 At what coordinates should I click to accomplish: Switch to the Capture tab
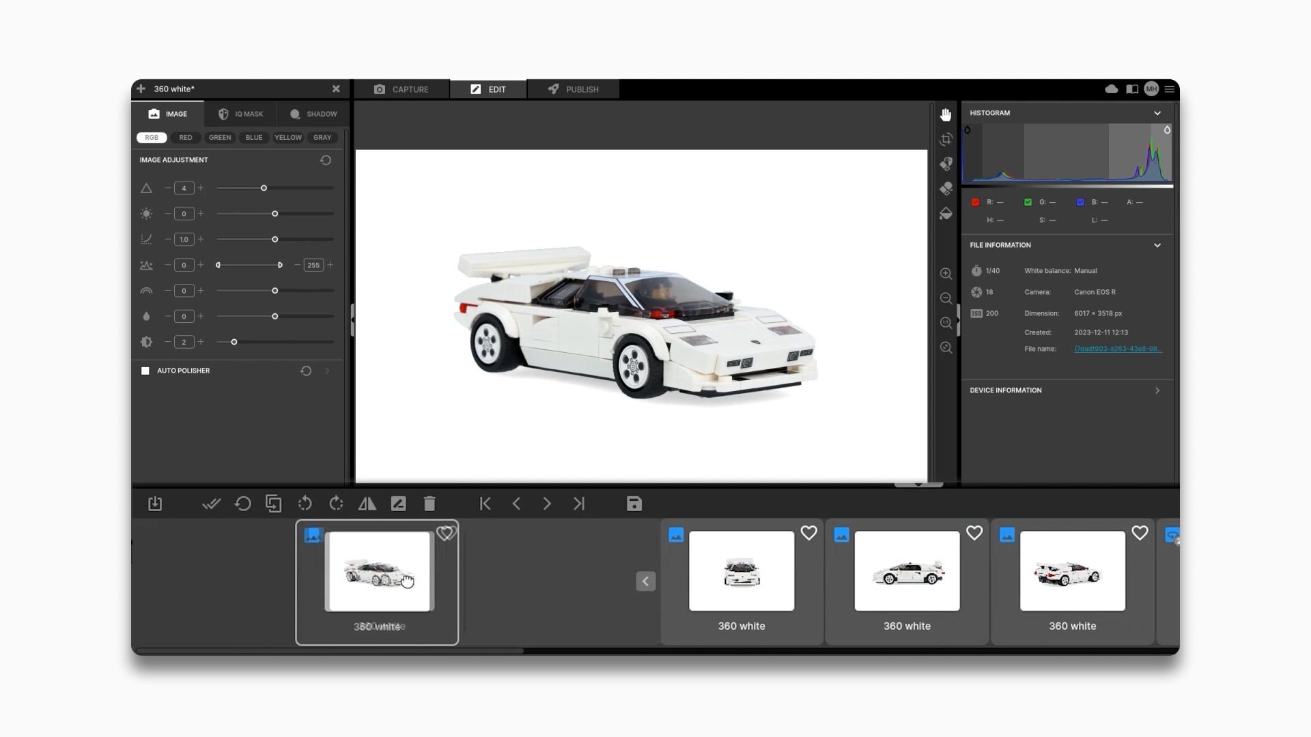[401, 89]
